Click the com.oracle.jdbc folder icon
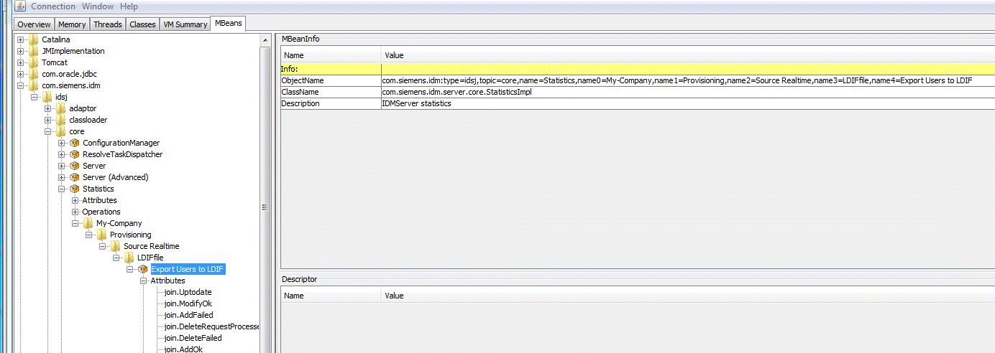 (x=33, y=74)
